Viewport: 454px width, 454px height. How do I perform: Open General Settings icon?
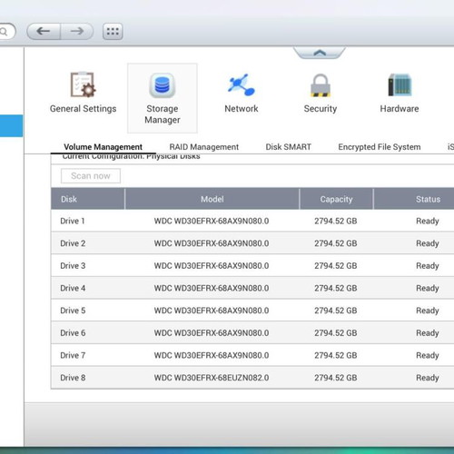(x=83, y=84)
